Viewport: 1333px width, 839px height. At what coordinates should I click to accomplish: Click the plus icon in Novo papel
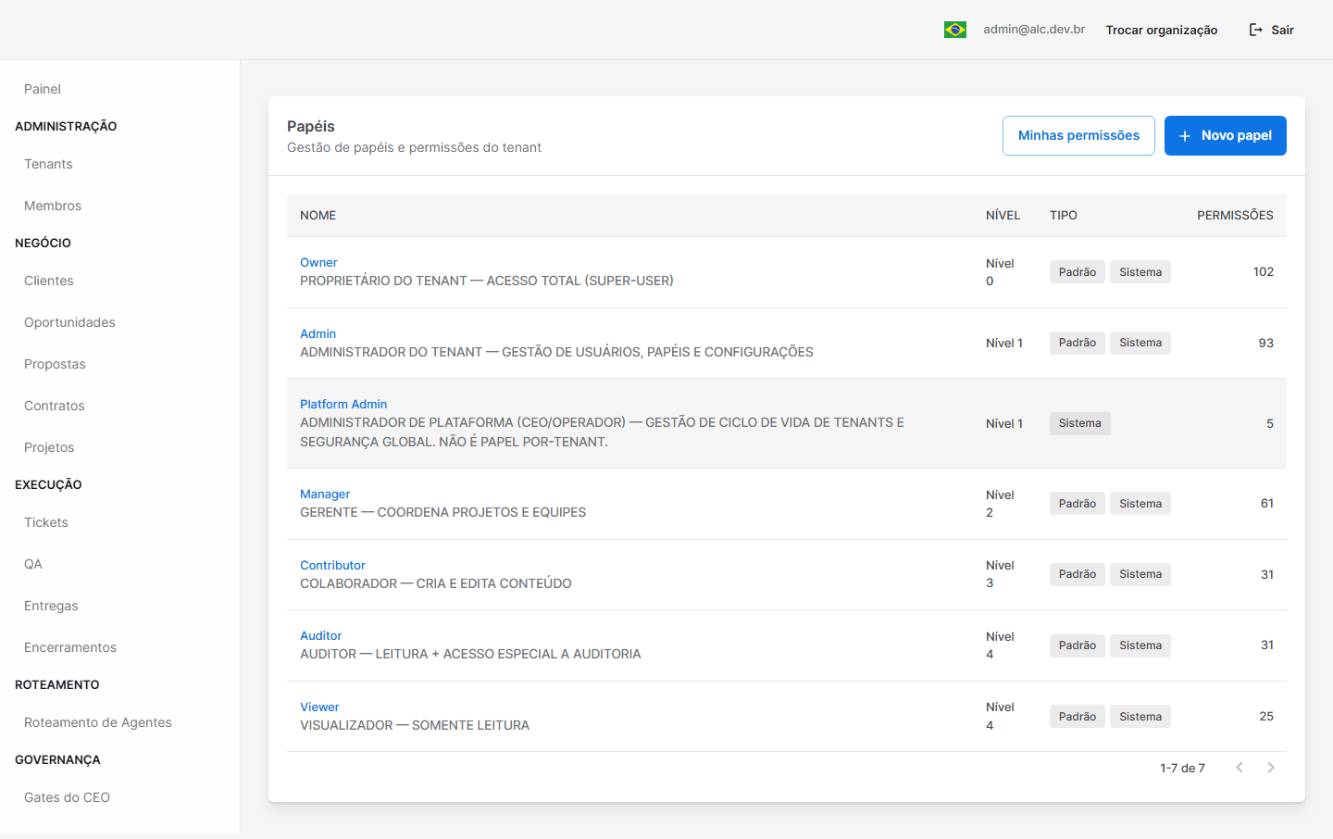(1185, 136)
